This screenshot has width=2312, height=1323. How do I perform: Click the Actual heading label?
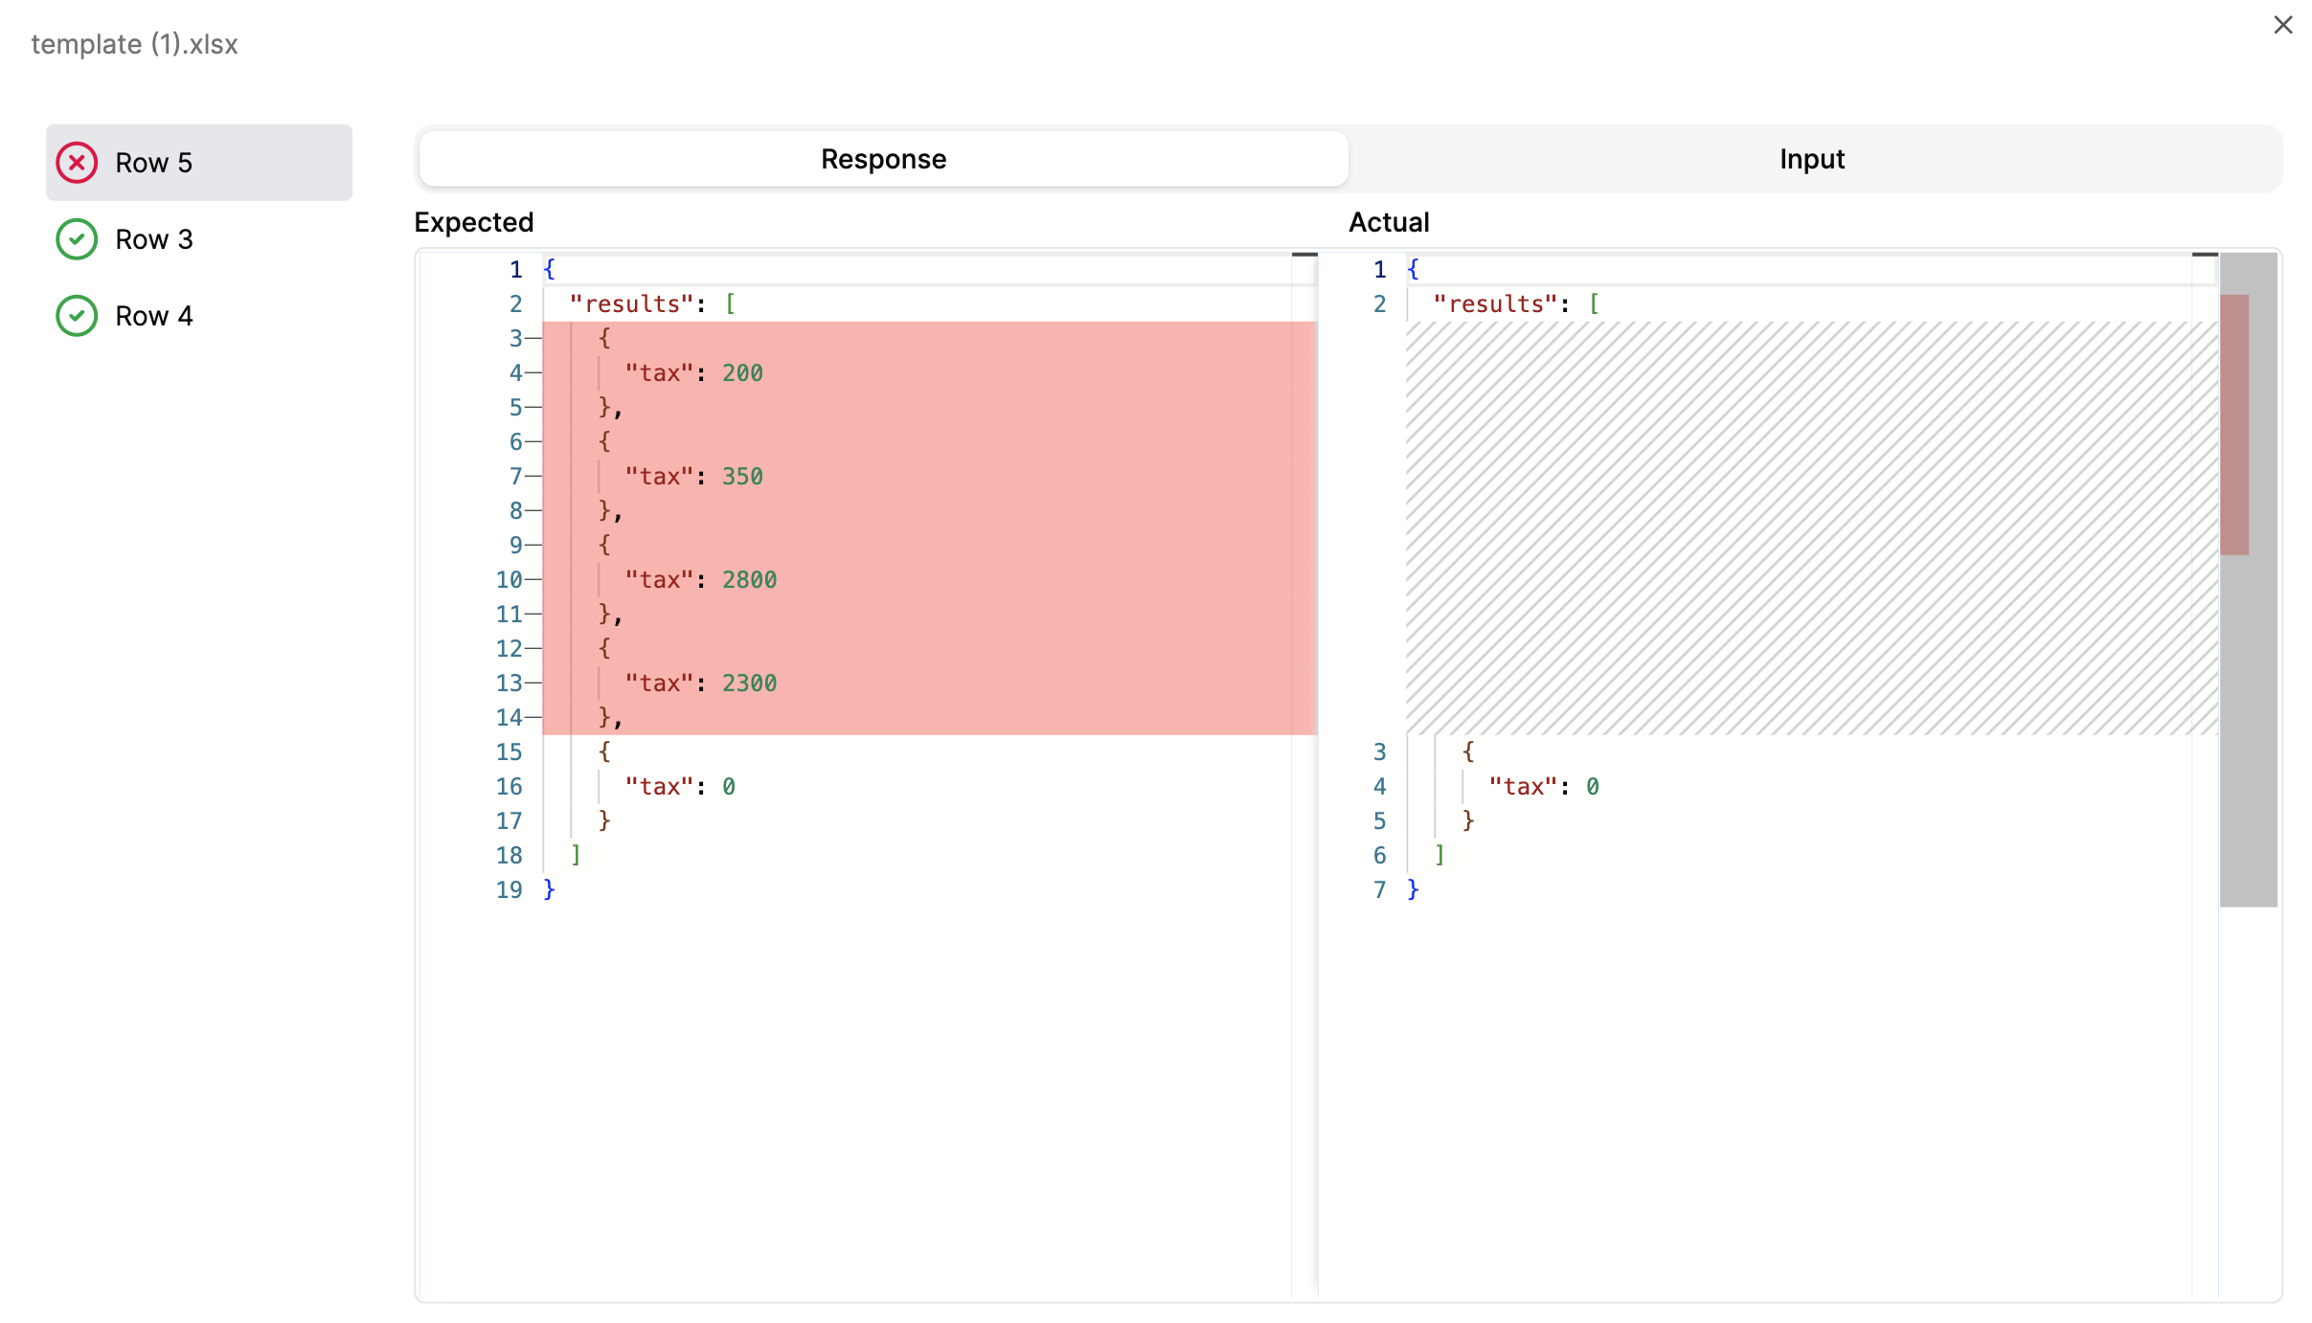click(x=1389, y=222)
